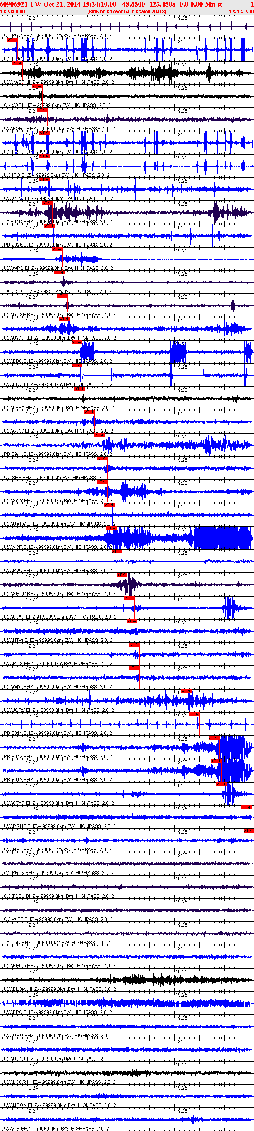The image size is (254, 1131).
Task: Click the red pick marker on UW NEL trace
Action: (x=249, y=831)
